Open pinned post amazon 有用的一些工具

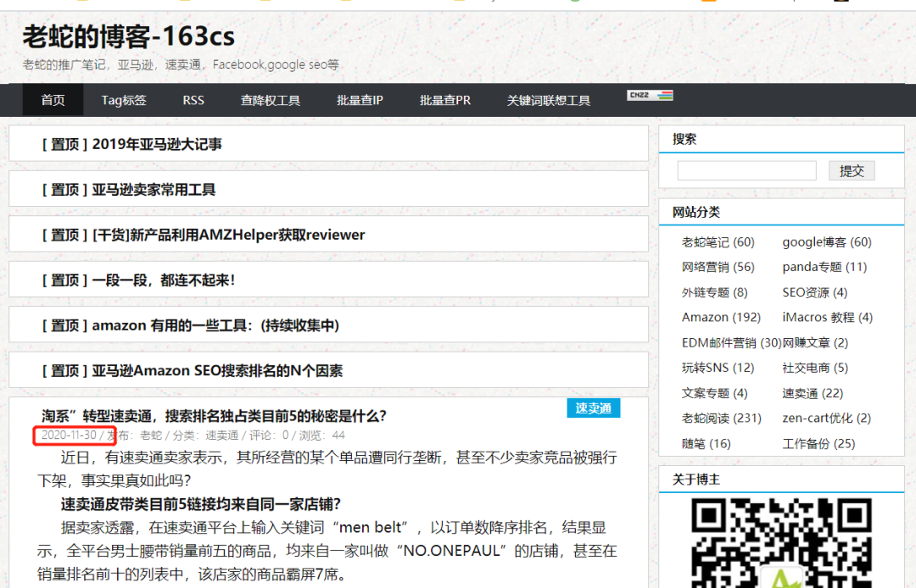(x=215, y=325)
